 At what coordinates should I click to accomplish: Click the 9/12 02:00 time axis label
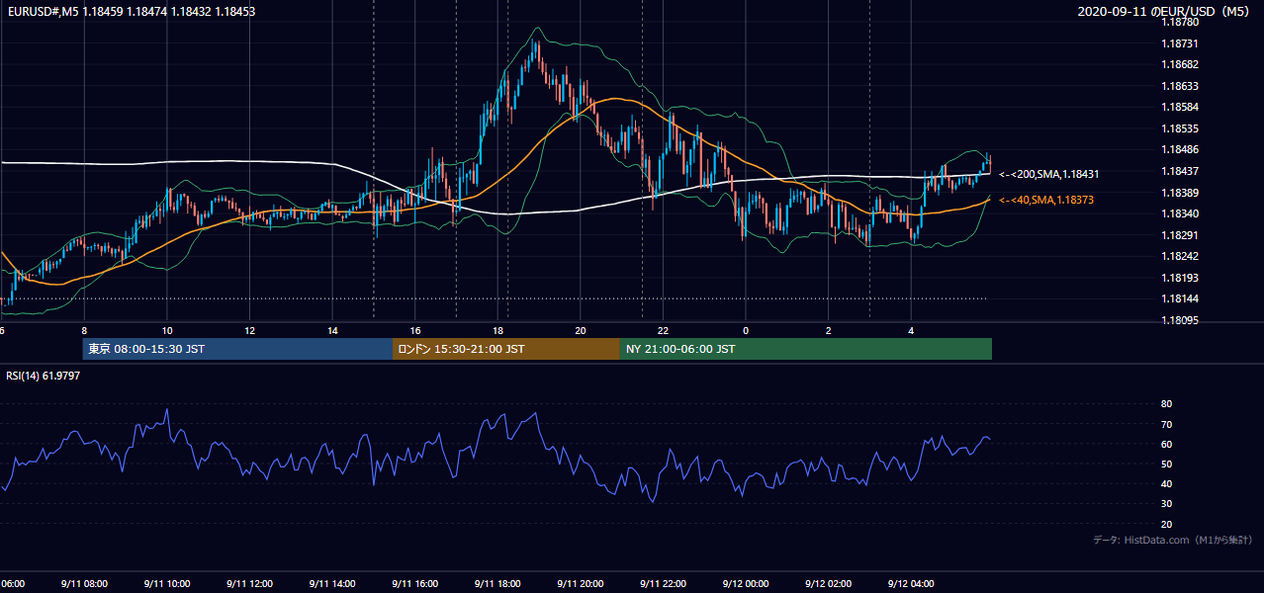coord(829,584)
